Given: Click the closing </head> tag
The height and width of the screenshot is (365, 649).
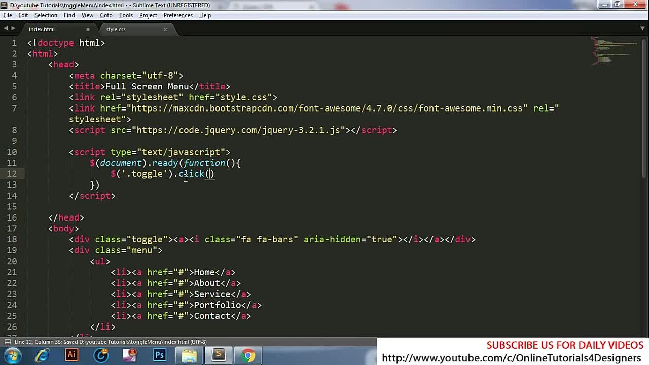Looking at the screenshot, I should coord(66,217).
